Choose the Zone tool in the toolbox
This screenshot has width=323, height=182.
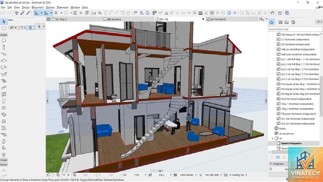(x=4, y=128)
